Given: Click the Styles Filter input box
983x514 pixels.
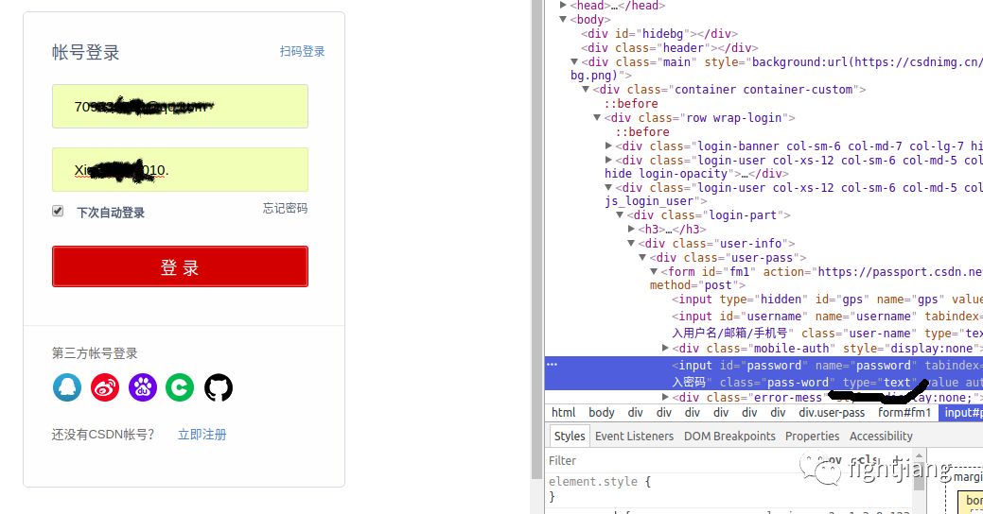Looking at the screenshot, I should 671,461.
